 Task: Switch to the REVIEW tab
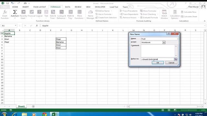[78, 7]
